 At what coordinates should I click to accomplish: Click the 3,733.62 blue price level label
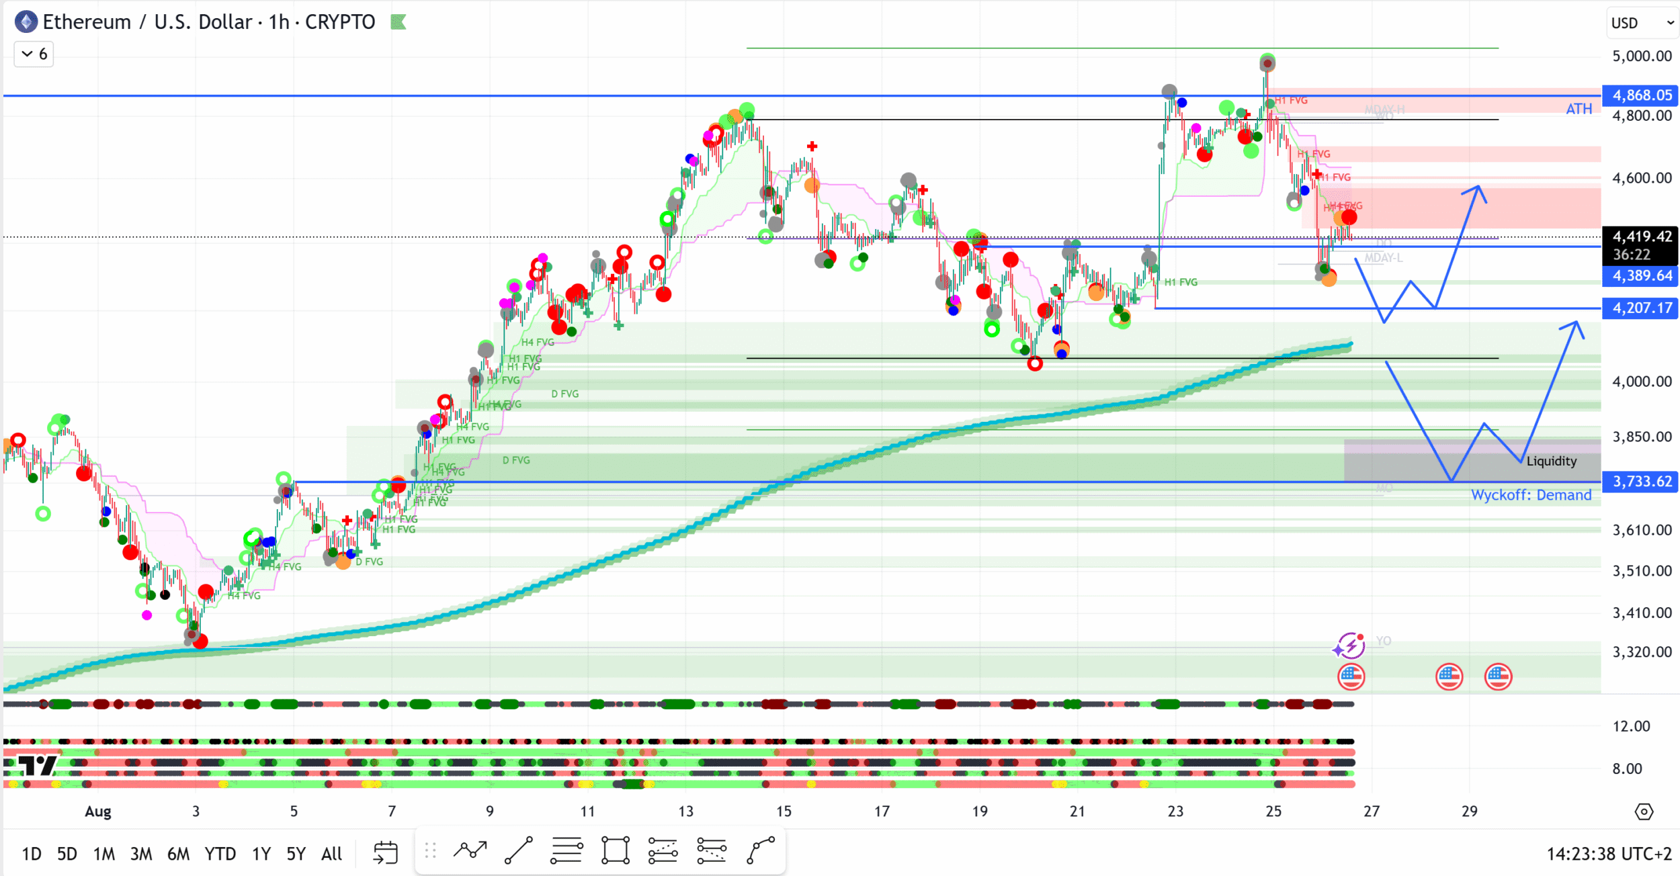click(1642, 482)
